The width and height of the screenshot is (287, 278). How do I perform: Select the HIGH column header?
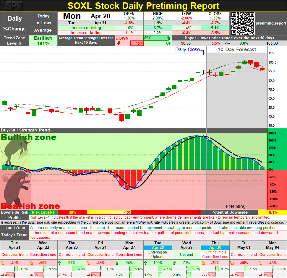tap(158, 14)
